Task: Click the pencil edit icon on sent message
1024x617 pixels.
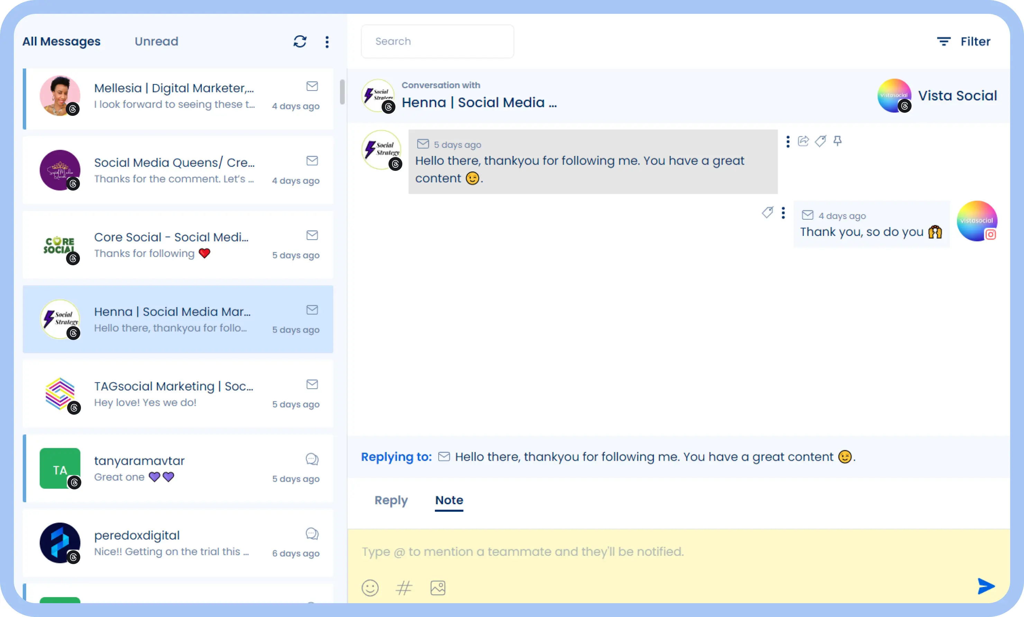Action: pyautogui.click(x=767, y=213)
